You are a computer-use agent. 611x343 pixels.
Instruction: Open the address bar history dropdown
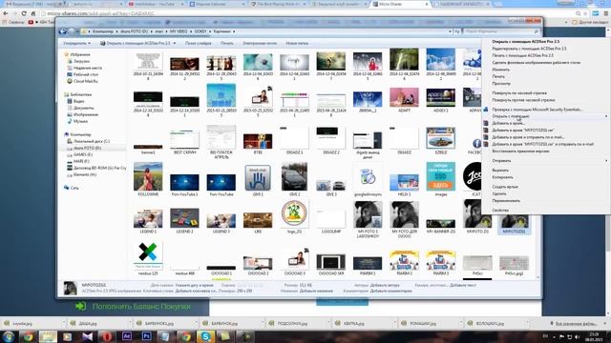(x=450, y=31)
